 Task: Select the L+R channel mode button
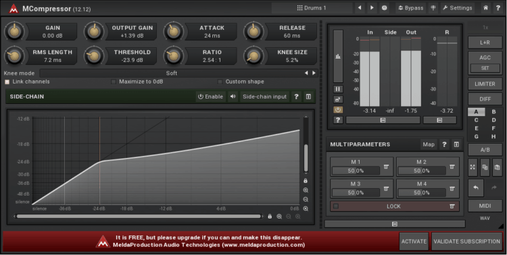click(485, 42)
